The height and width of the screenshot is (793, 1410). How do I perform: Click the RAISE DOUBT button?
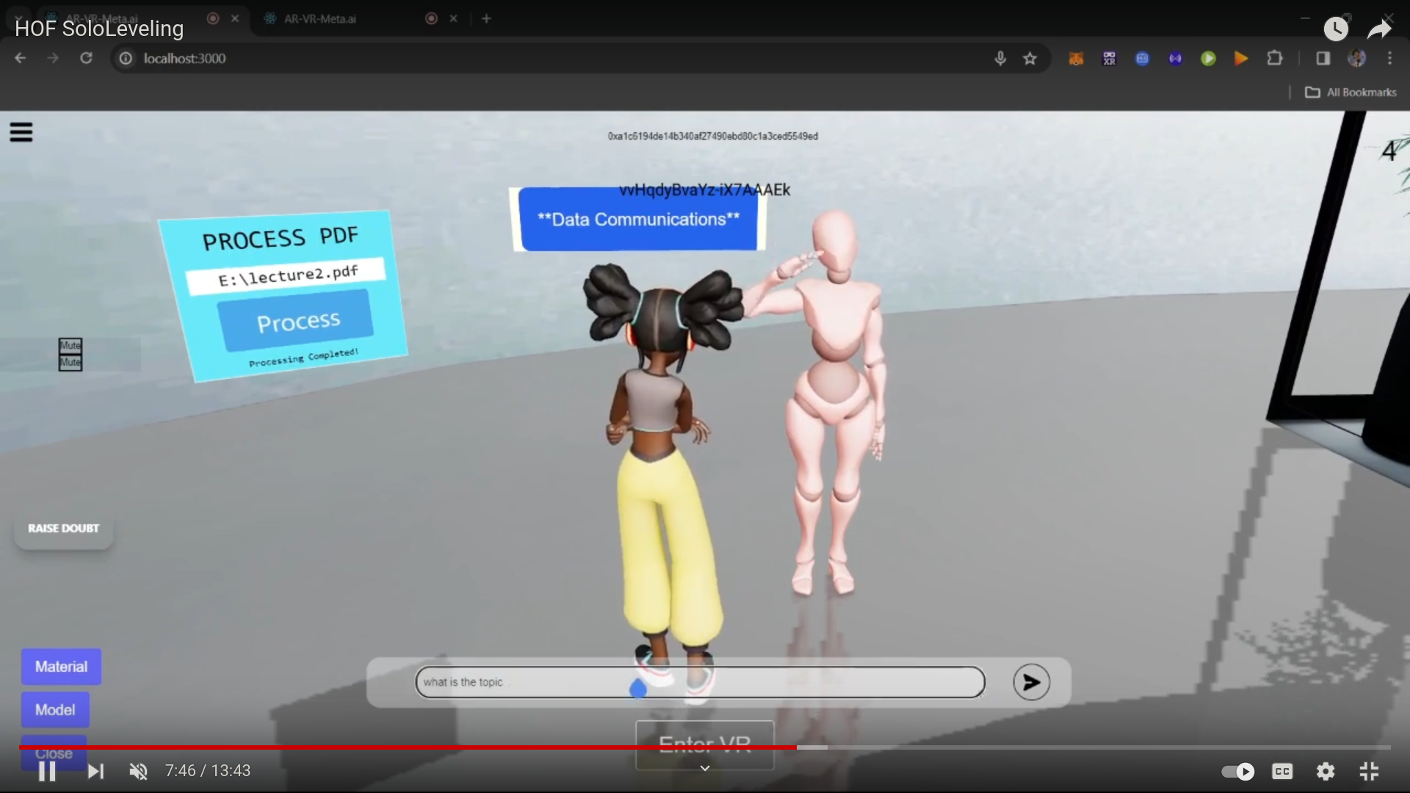(64, 529)
